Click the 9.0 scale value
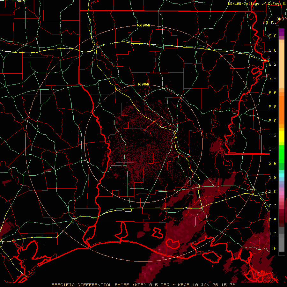The image size is (287, 287). 273,50
